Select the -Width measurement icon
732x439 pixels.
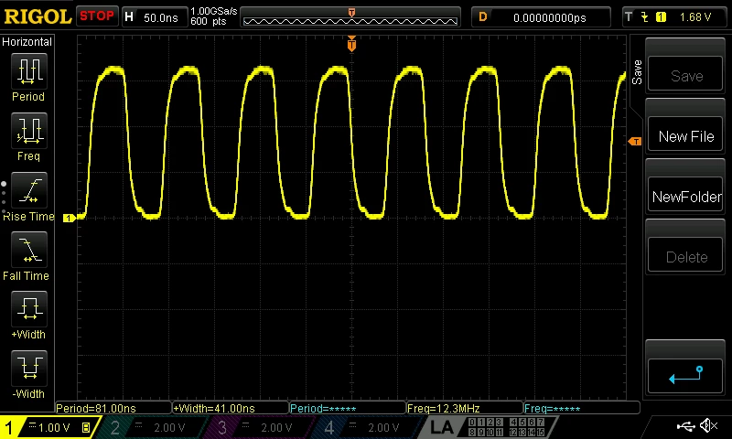pos(29,368)
